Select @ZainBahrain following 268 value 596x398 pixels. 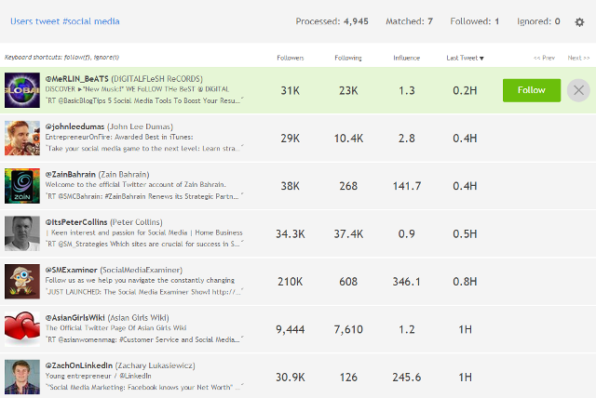pos(348,186)
